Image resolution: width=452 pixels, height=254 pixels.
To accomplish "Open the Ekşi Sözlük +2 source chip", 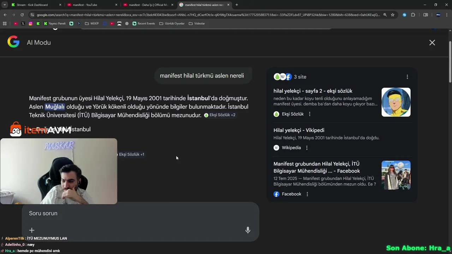I will 219,115.
